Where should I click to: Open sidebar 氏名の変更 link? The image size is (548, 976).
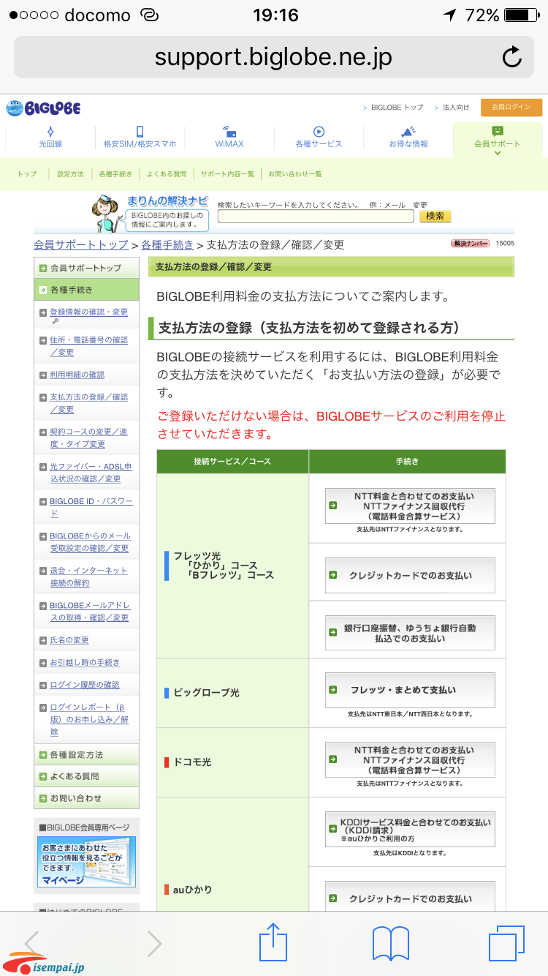[69, 640]
